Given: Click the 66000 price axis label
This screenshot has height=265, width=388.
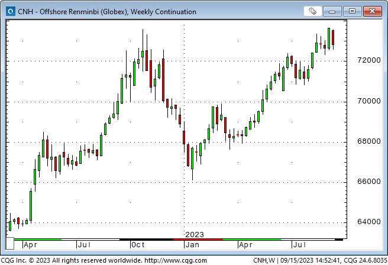Looking at the screenshot, I should click(369, 182).
